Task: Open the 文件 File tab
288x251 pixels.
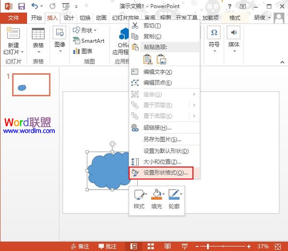Action: coord(13,18)
